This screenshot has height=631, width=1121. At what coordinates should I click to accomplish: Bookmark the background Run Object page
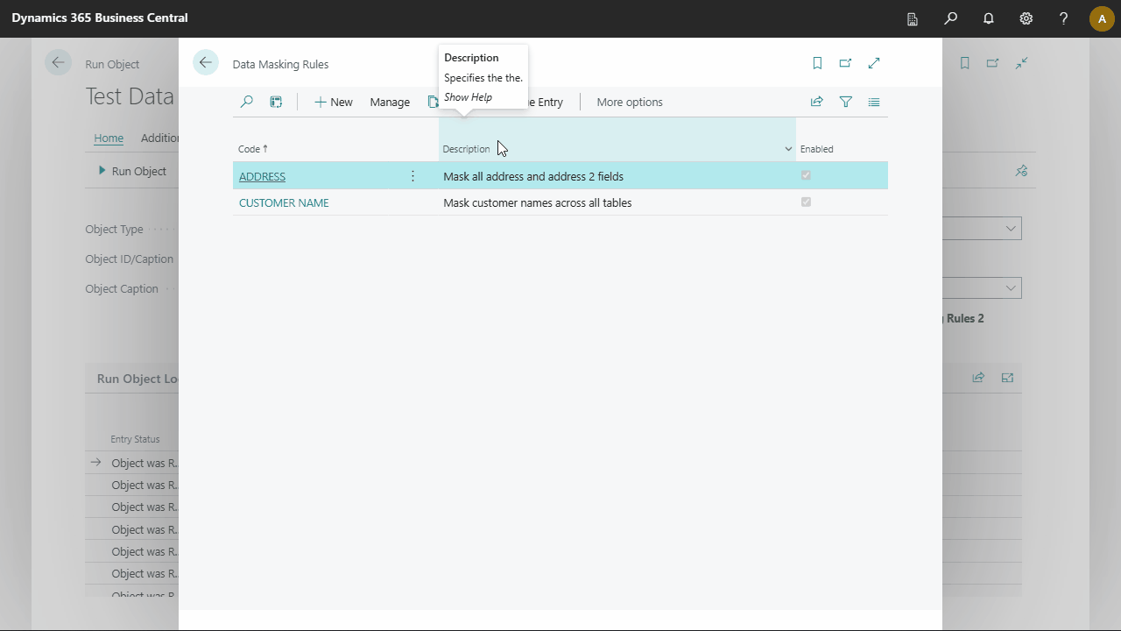tap(964, 63)
